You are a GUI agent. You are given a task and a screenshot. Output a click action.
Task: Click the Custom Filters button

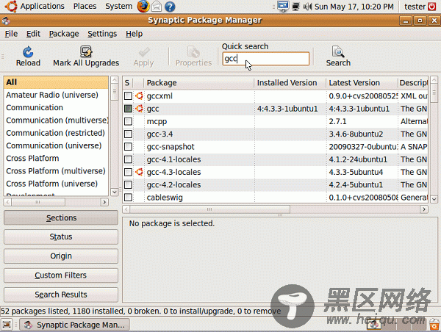(x=61, y=275)
